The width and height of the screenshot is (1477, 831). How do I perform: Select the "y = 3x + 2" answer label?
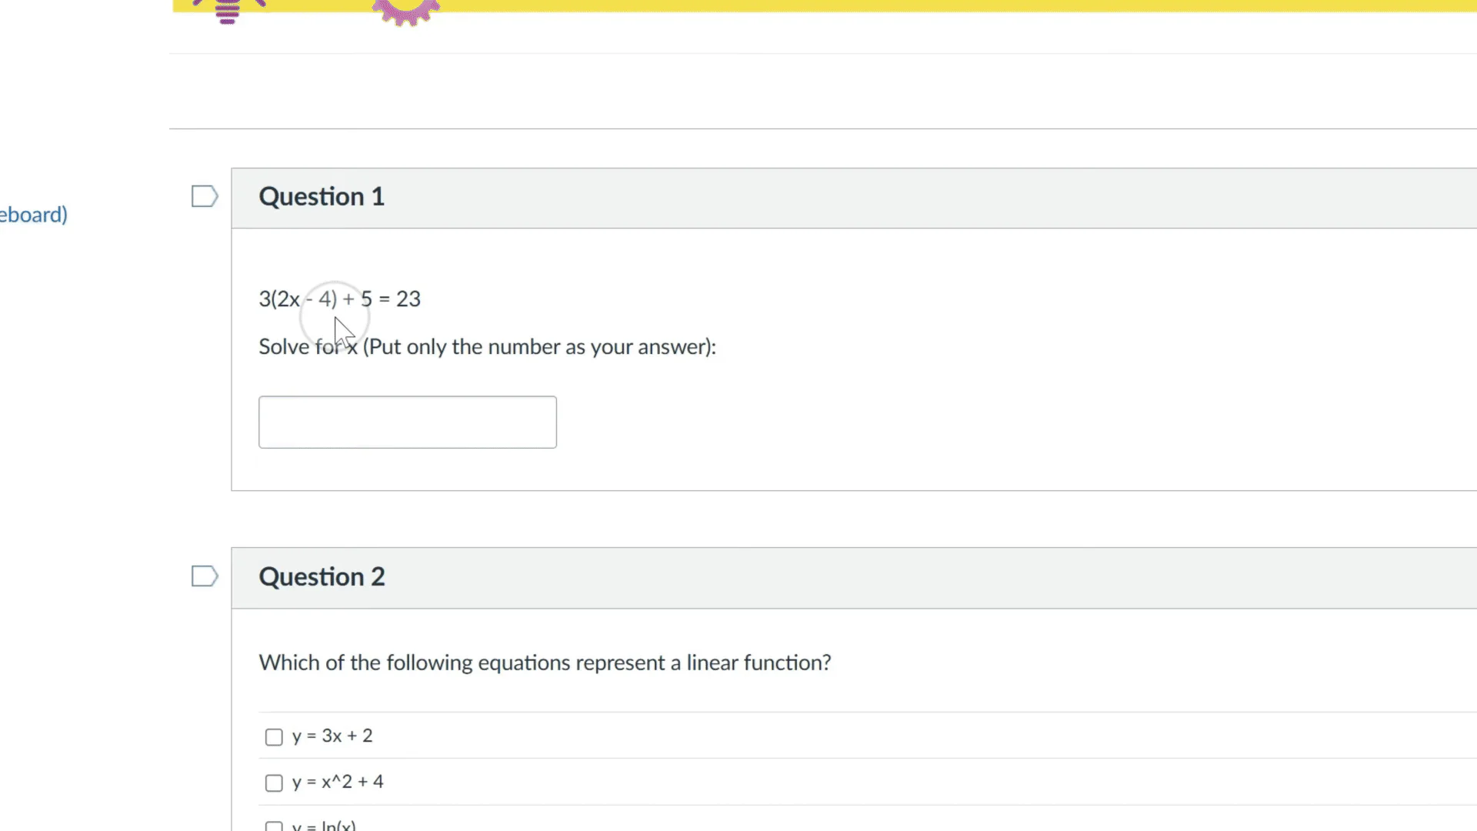pos(332,736)
